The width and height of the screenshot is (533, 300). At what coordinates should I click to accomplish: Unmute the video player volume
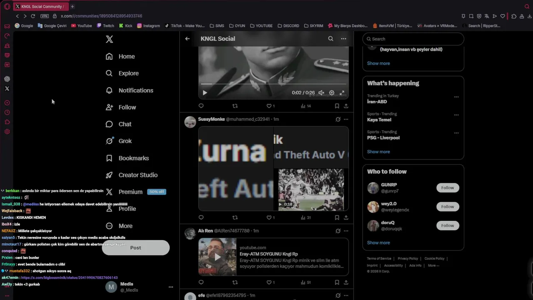tap(321, 93)
